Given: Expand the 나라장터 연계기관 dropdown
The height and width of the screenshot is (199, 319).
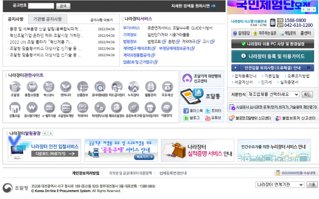Looking at the screenshot, I should coord(280,184).
